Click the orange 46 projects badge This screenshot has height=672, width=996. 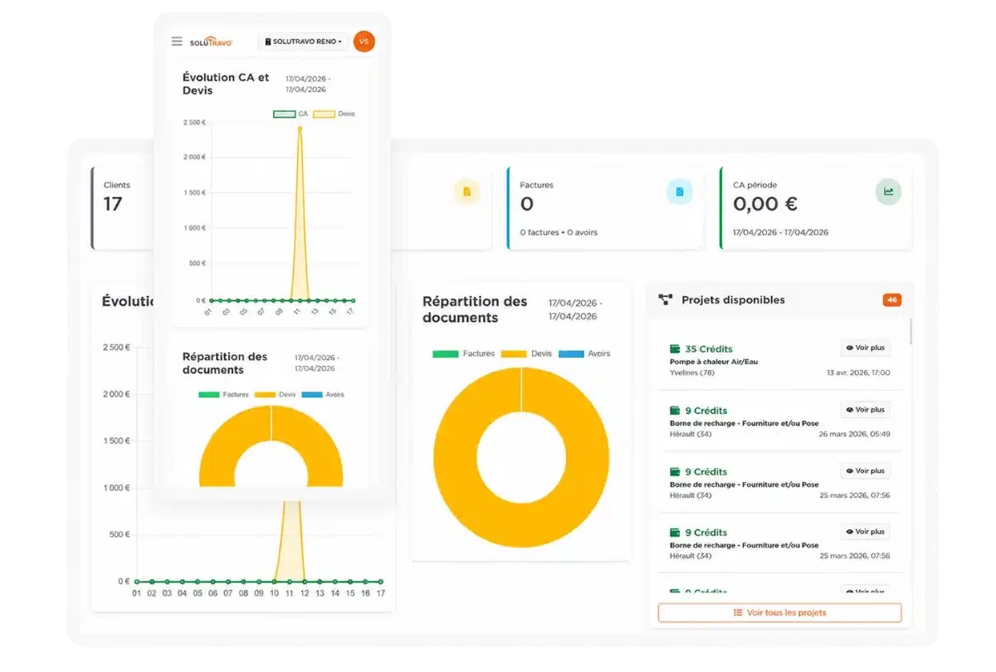892,300
